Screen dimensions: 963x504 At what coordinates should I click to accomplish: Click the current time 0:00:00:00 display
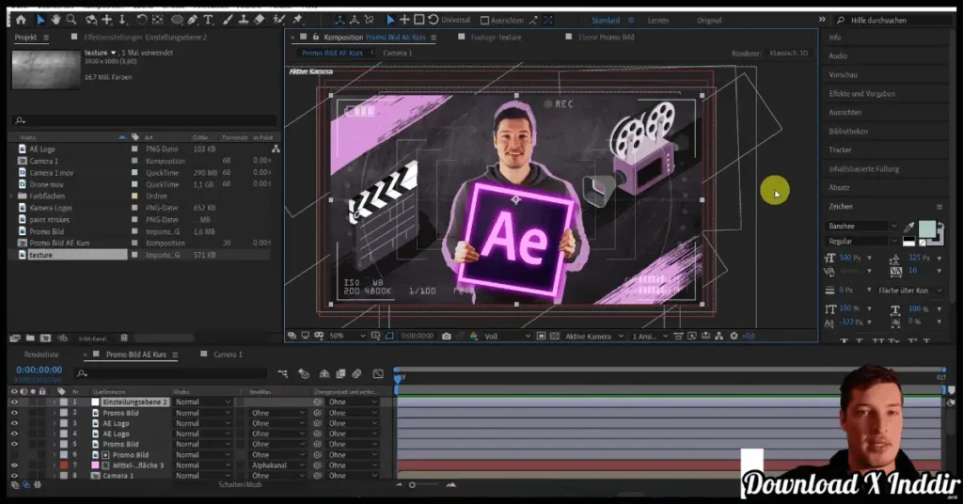click(x=39, y=370)
